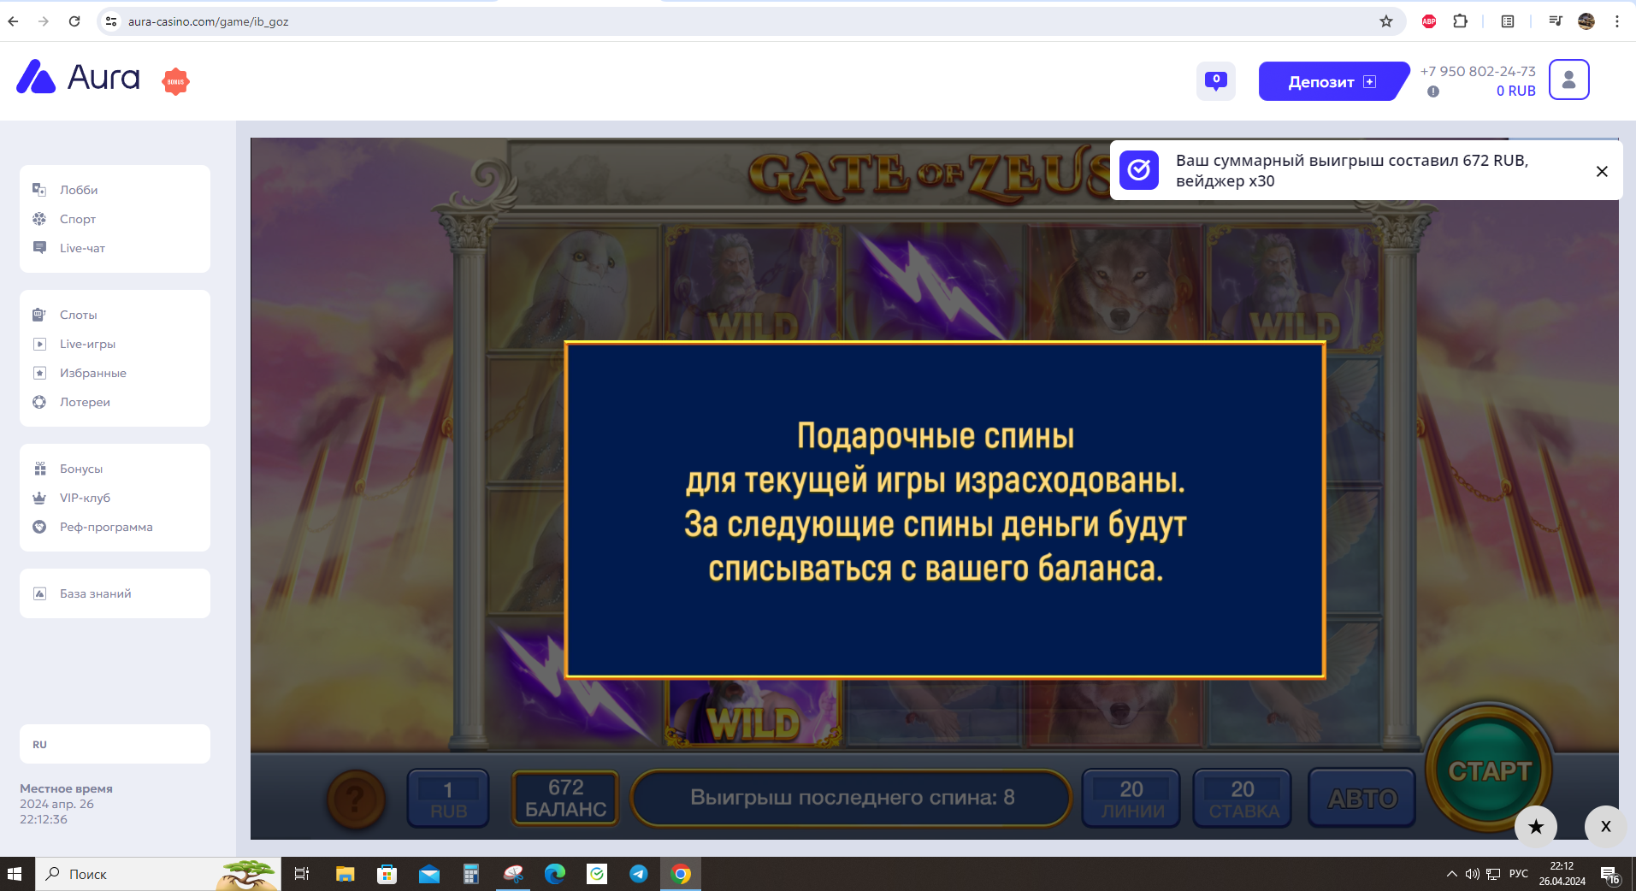Open the Windows Start menu

pos(15,874)
